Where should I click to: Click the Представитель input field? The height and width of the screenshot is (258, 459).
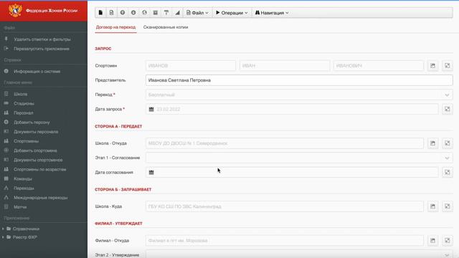coord(299,80)
